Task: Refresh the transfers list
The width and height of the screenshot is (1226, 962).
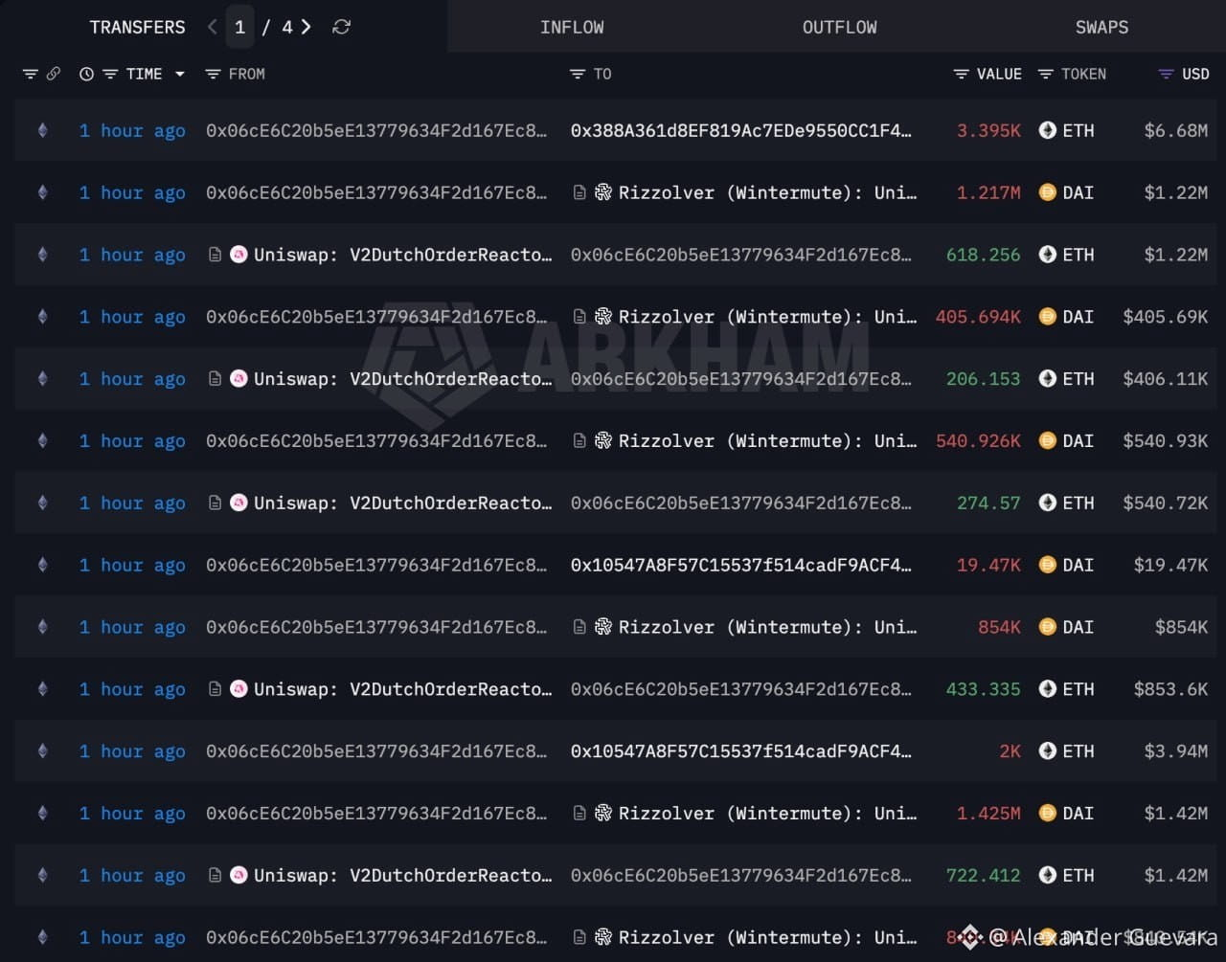Action: tap(341, 27)
